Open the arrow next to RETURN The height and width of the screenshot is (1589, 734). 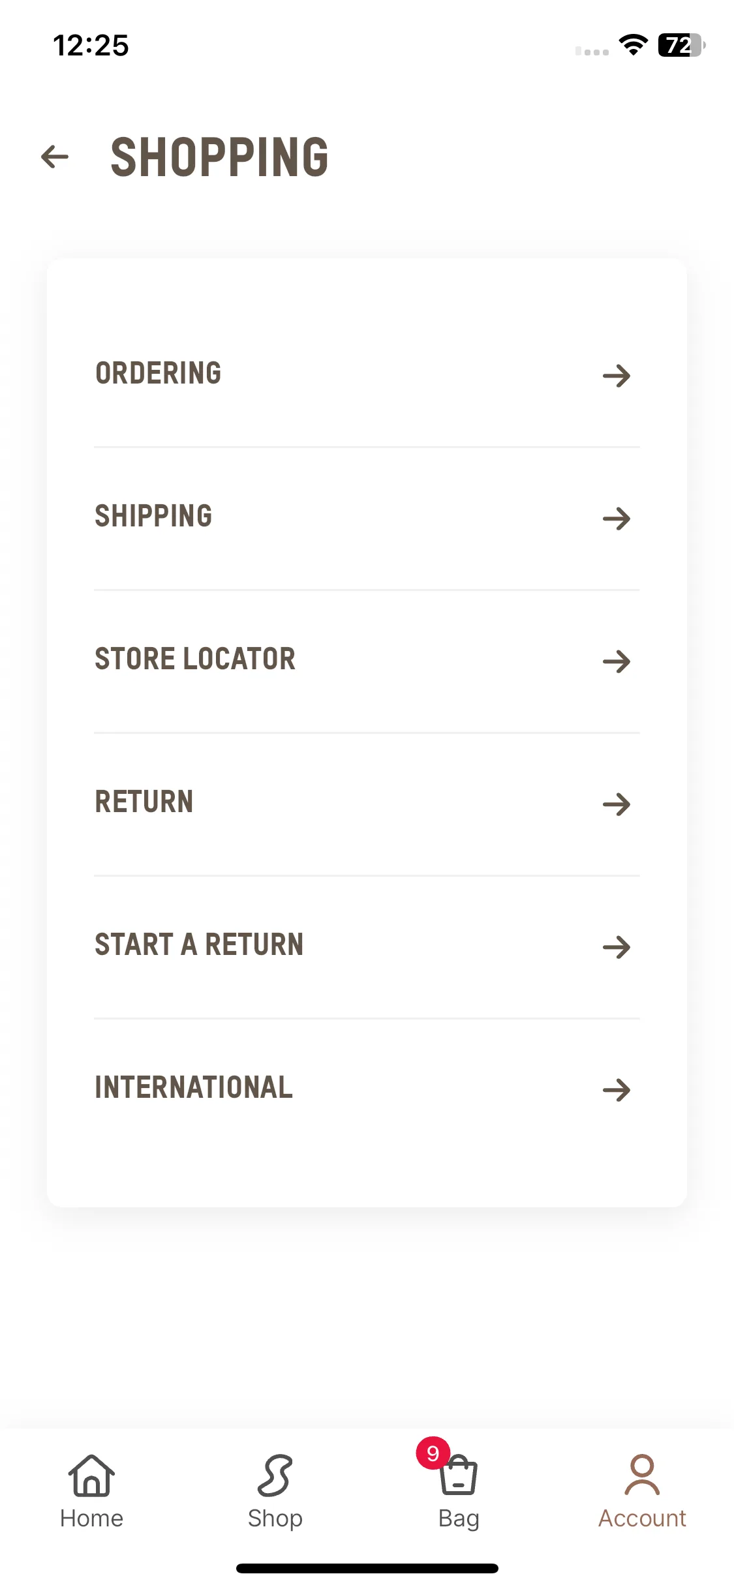[x=617, y=804]
